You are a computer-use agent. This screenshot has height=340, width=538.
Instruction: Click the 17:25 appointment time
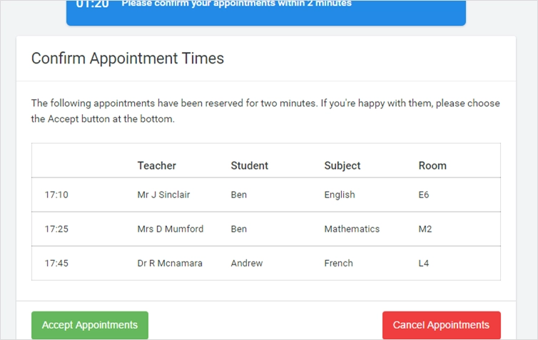pos(56,229)
